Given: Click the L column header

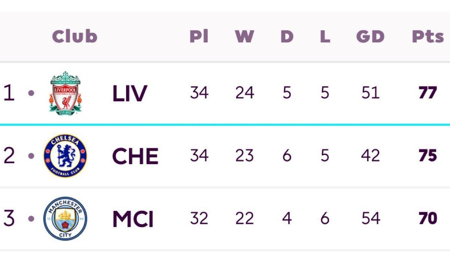Looking at the screenshot, I should (x=325, y=37).
